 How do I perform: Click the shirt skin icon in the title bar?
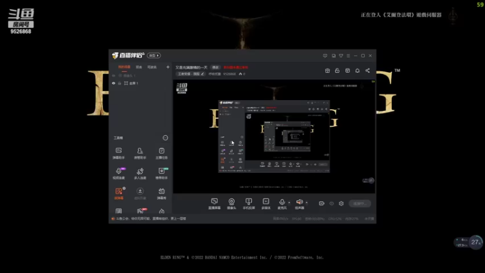341,56
